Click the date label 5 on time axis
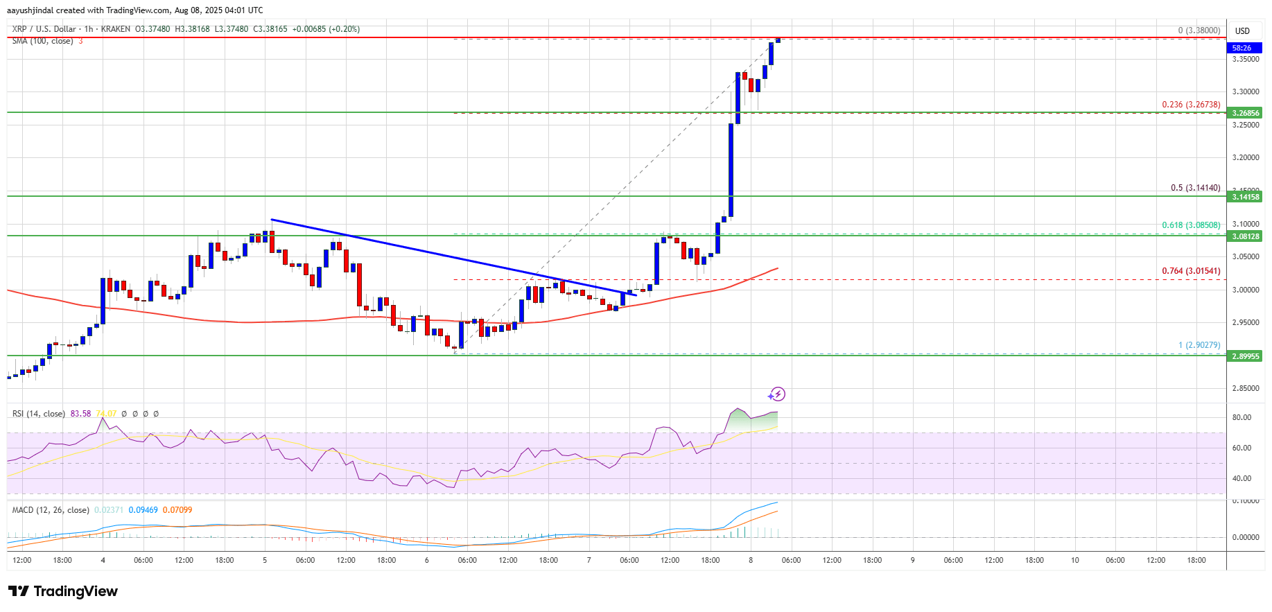 pos(265,560)
